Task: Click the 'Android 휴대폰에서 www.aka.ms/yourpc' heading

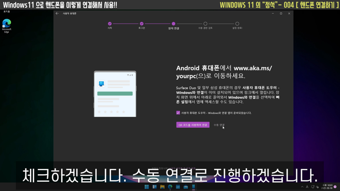Action: point(224,72)
